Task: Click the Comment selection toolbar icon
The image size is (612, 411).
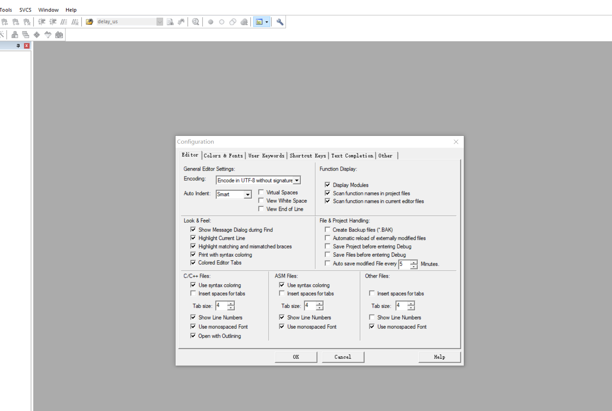Action: [64, 22]
